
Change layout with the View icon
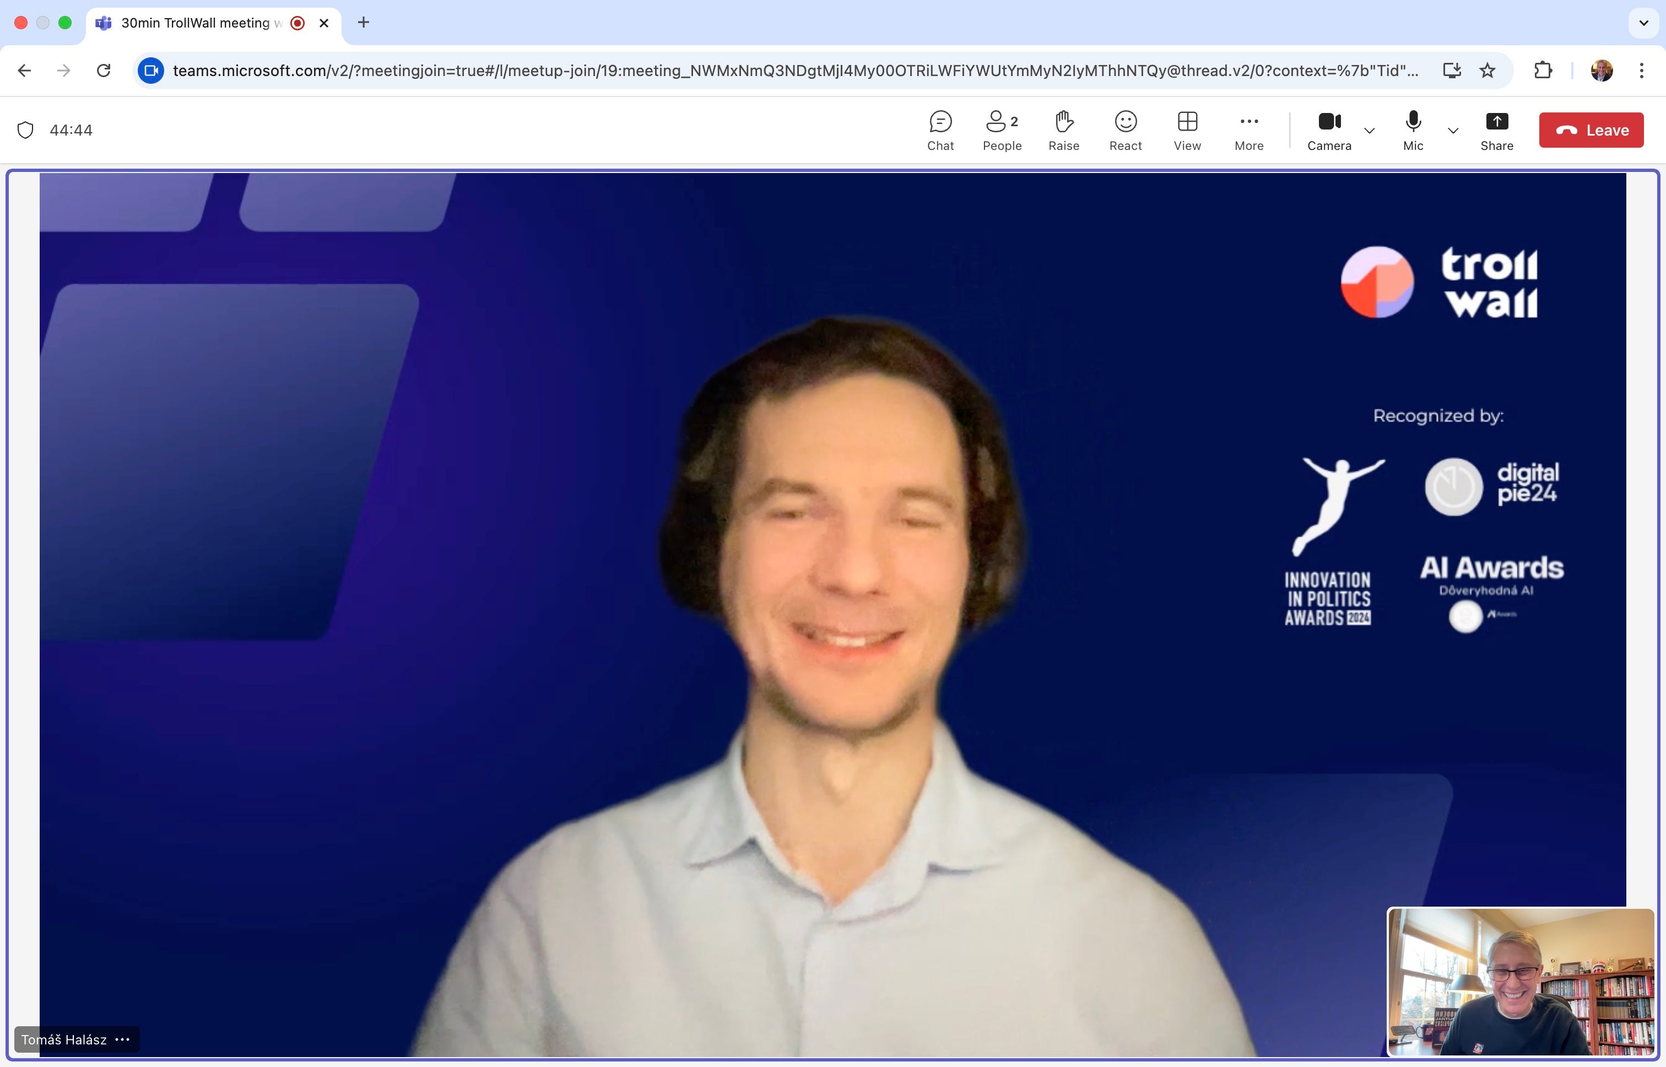[x=1186, y=130]
